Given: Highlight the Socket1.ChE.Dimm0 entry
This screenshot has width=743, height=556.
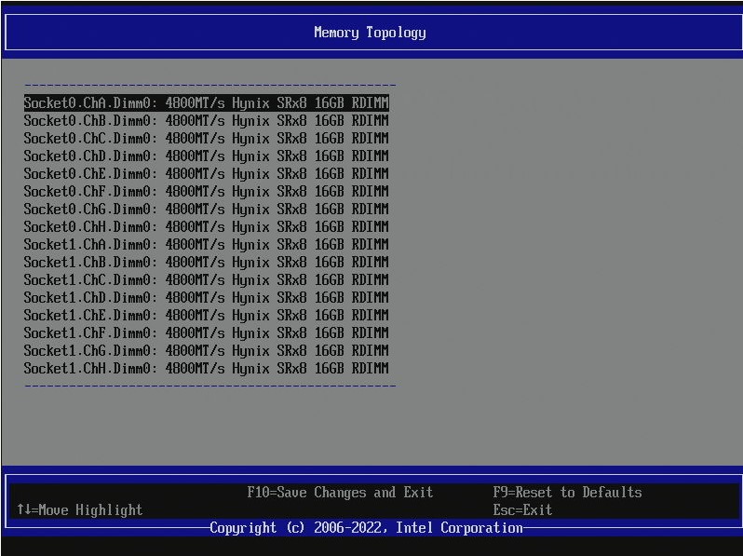Looking at the screenshot, I should (x=206, y=315).
